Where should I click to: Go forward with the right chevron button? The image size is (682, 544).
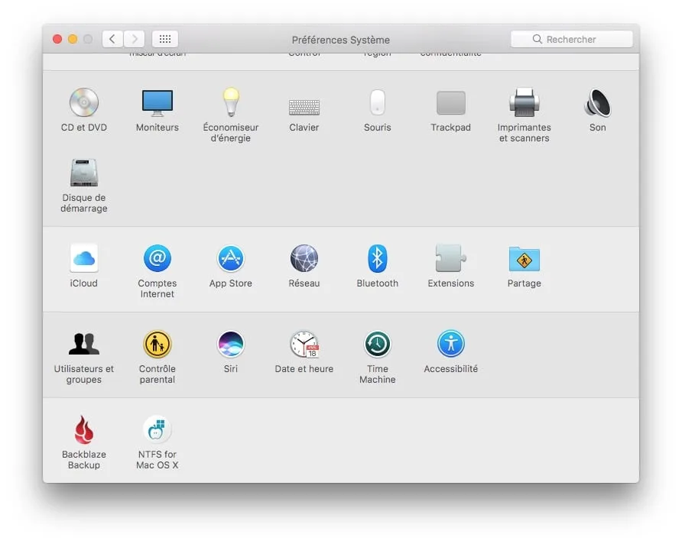pos(134,39)
